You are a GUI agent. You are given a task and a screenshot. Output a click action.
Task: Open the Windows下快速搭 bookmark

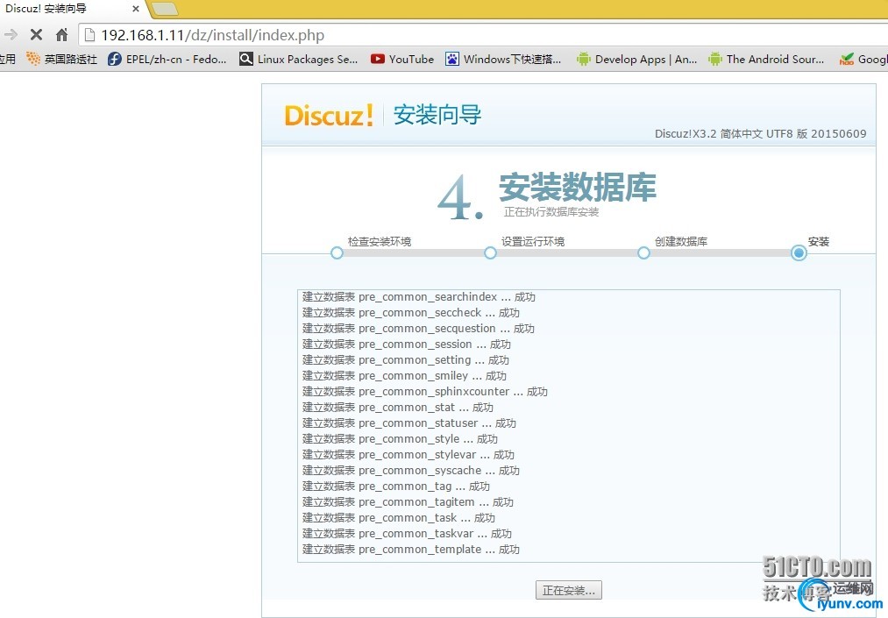coord(503,59)
